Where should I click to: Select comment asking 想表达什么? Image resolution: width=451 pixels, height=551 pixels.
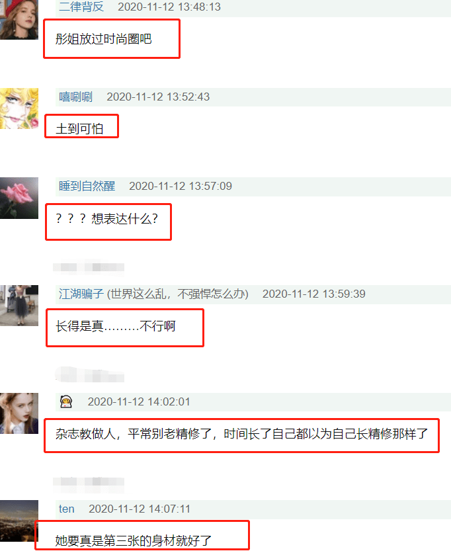tap(106, 218)
